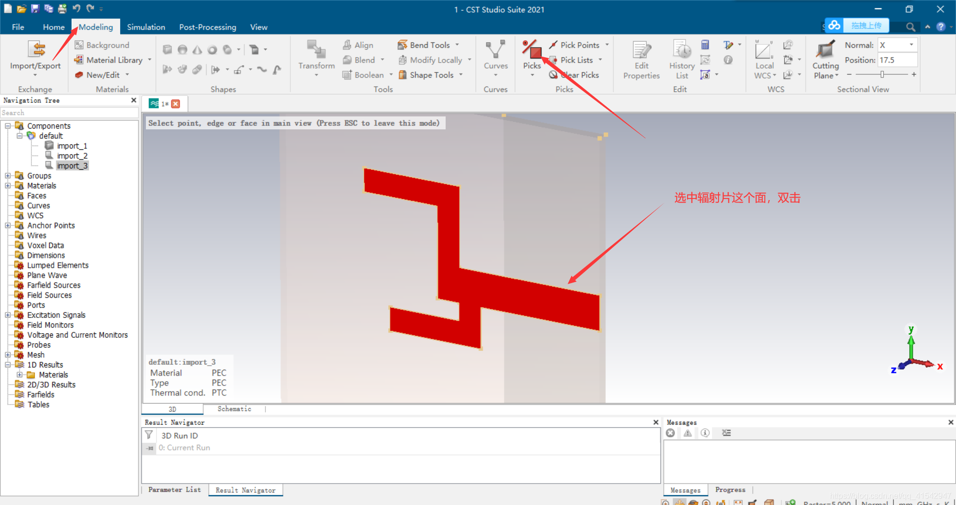Toggle info messages filter in Messages panel
This screenshot has height=505, width=956.
click(705, 433)
